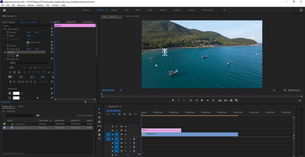Screen dimensions: 305x157
Task: Toggle the Fill checkbox
Action: [x=10, y=93]
